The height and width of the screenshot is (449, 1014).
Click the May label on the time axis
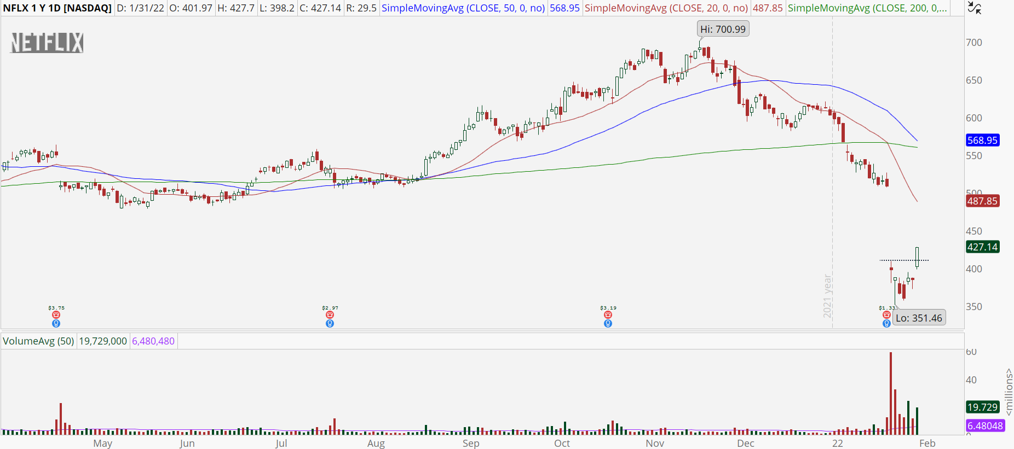pos(103,443)
